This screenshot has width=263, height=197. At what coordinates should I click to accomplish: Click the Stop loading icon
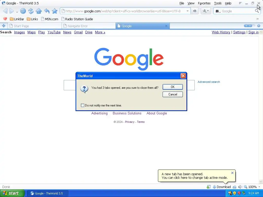pyautogui.click(x=23, y=11)
